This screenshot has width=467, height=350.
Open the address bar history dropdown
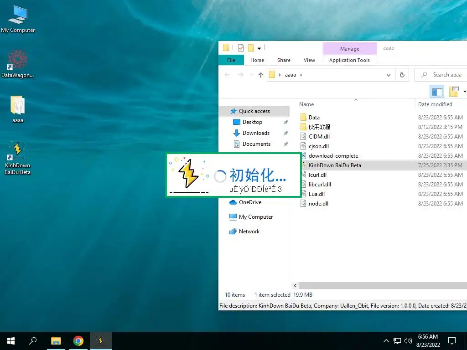click(389, 75)
